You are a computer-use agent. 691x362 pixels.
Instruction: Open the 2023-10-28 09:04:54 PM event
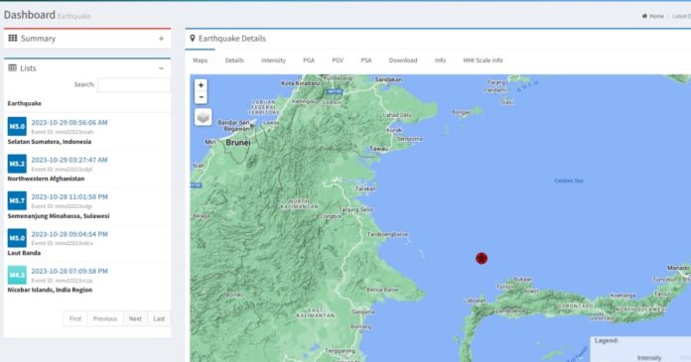(x=69, y=234)
